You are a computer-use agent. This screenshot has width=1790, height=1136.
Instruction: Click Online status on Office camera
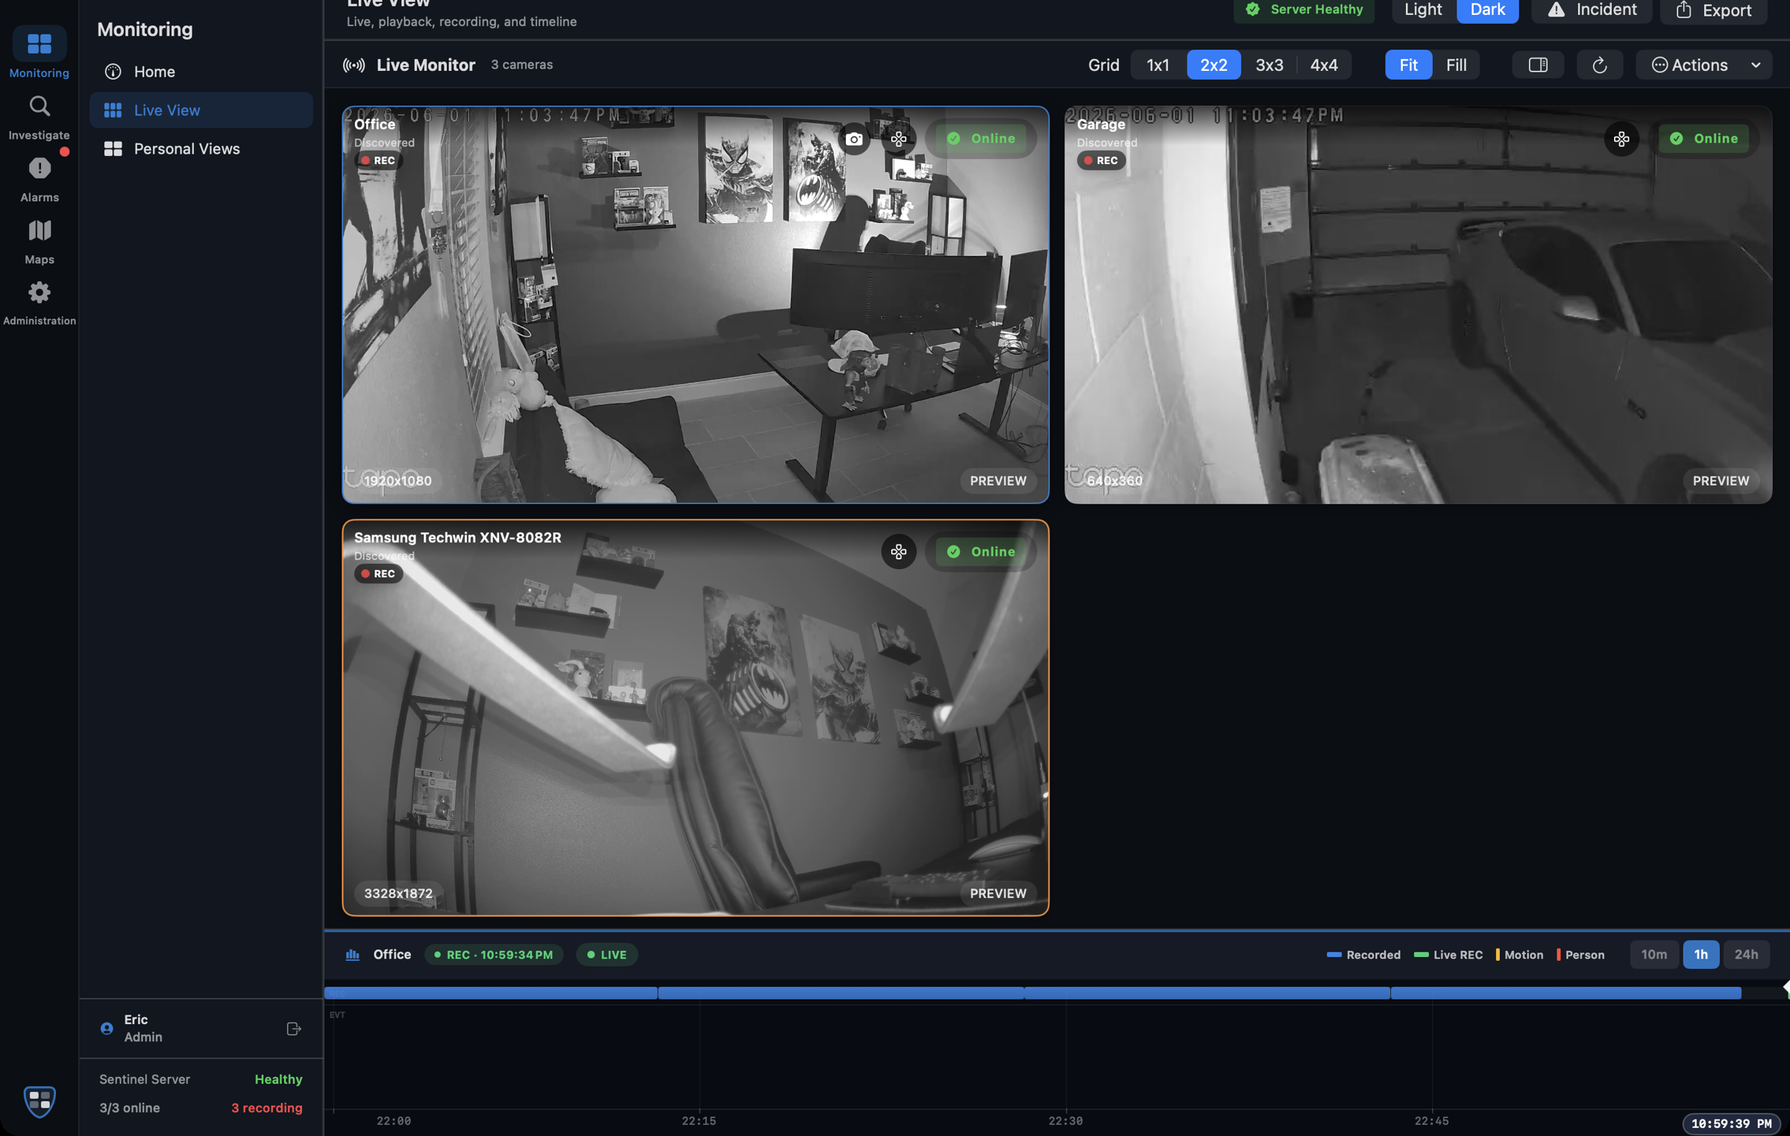[981, 139]
